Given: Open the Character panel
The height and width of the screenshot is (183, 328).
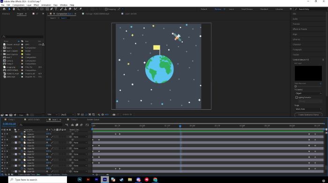Looking at the screenshot, I should pos(297,44).
